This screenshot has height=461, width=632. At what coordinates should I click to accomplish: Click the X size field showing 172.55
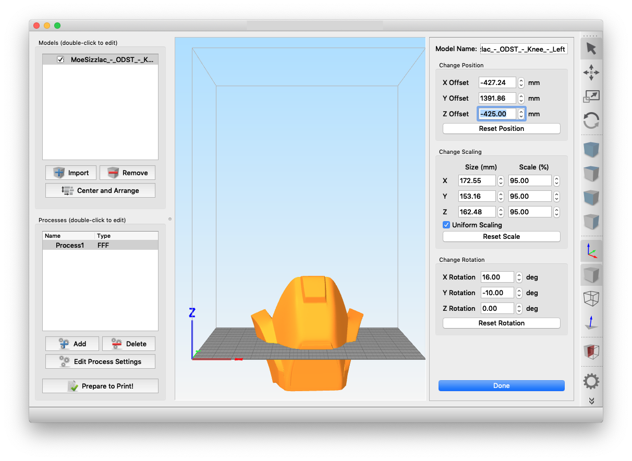(x=477, y=180)
